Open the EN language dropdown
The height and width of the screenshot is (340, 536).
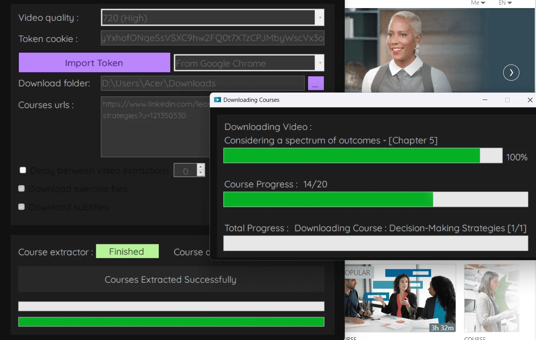[505, 3]
